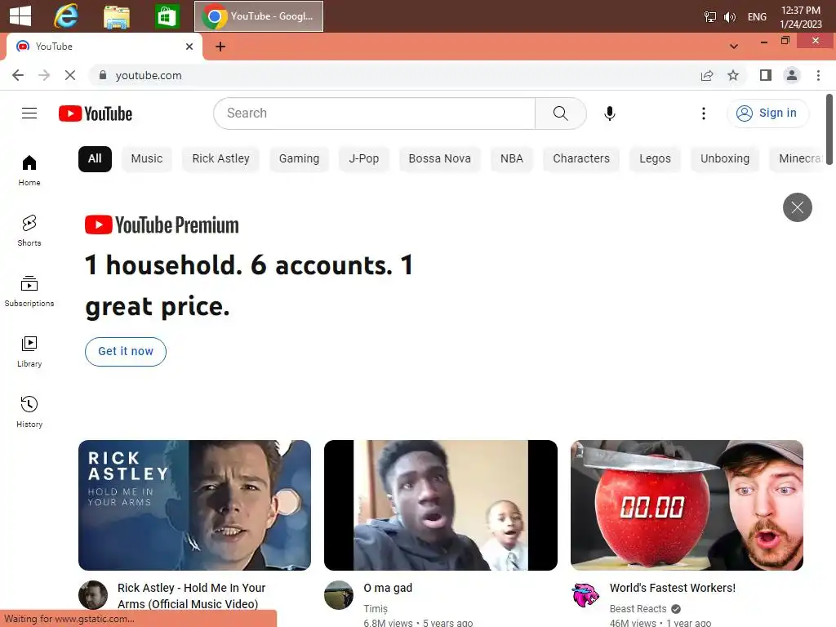Click the search magnifier button
Viewport: 836px width, 627px height.
[560, 113]
